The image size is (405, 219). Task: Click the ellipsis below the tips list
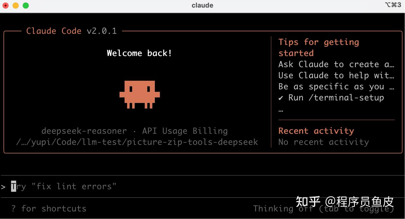tap(281, 110)
